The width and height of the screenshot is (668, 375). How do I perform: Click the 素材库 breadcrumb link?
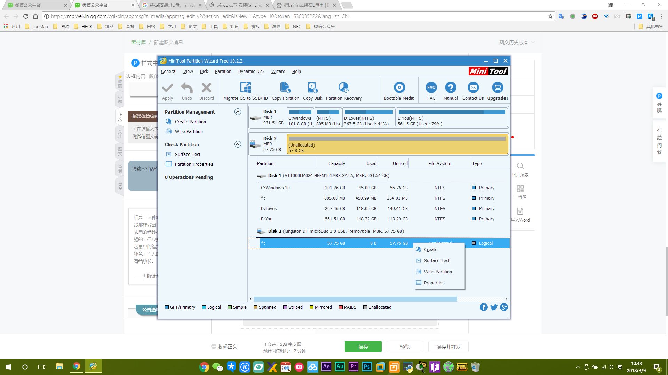[x=138, y=42]
